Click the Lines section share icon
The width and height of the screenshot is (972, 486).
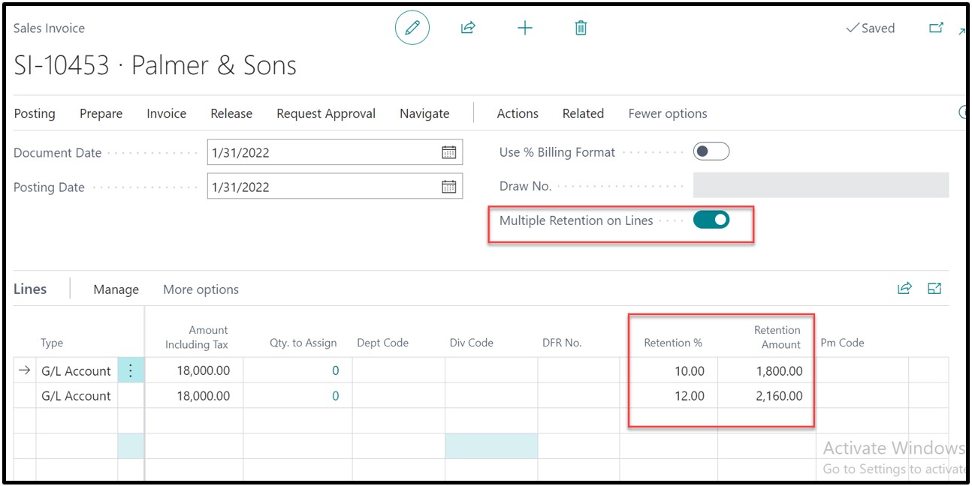(904, 289)
